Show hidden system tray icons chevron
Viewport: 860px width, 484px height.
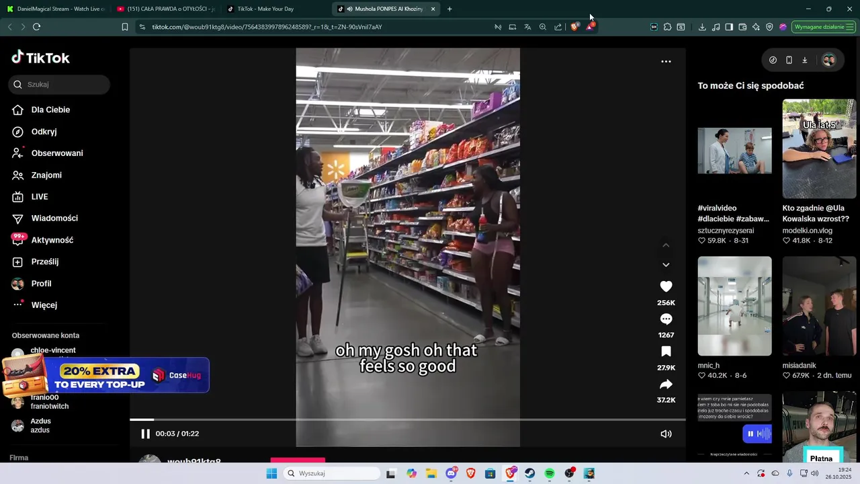pos(746,473)
